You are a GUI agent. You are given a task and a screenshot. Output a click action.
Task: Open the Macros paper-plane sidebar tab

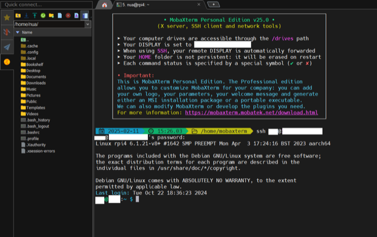pyautogui.click(x=6, y=47)
